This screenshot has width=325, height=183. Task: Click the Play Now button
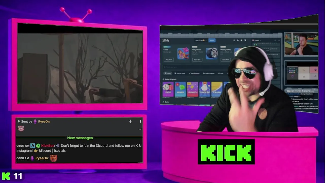click(169, 60)
